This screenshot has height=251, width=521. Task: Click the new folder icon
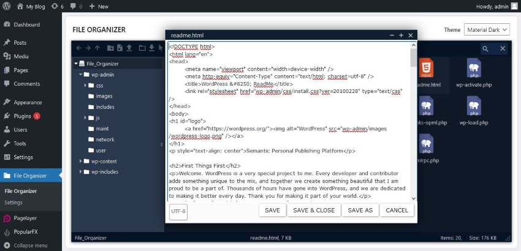[x=110, y=48]
